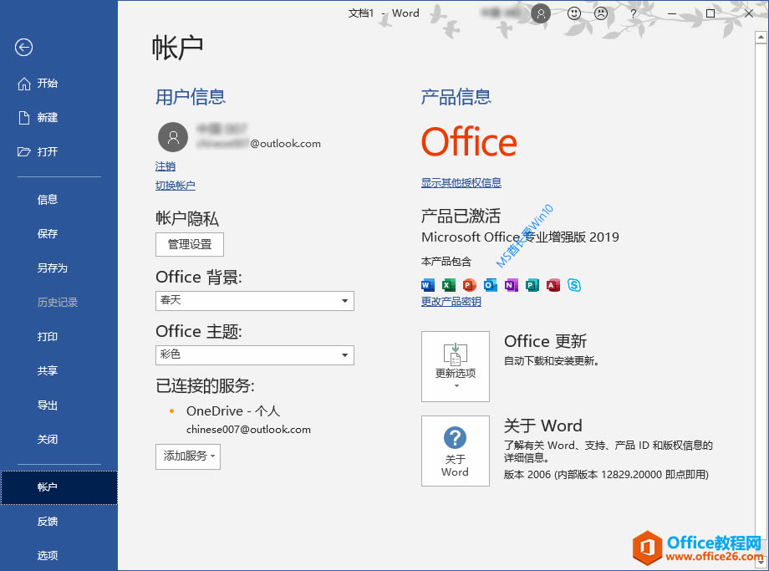Select the 帐户 sidebar item
Image resolution: width=769 pixels, height=571 pixels.
point(59,487)
